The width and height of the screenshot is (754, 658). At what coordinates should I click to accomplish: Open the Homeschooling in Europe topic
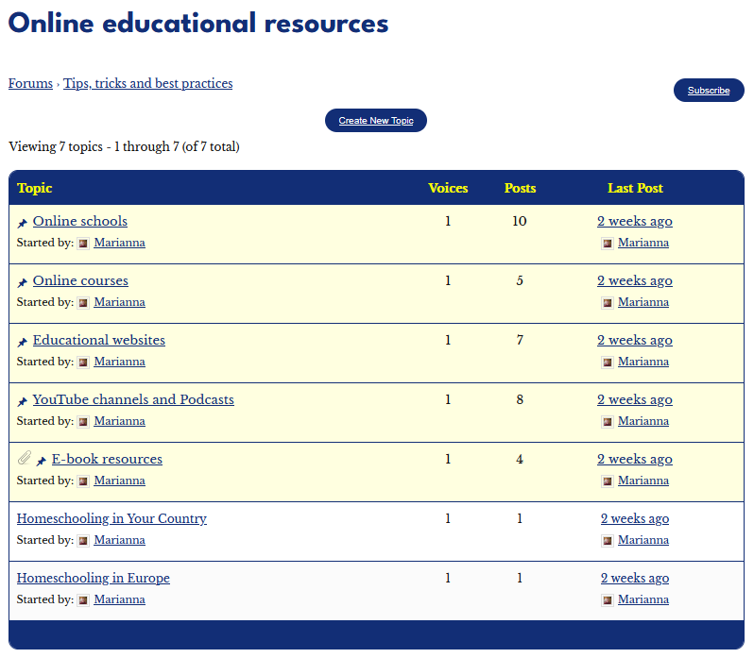(x=94, y=579)
